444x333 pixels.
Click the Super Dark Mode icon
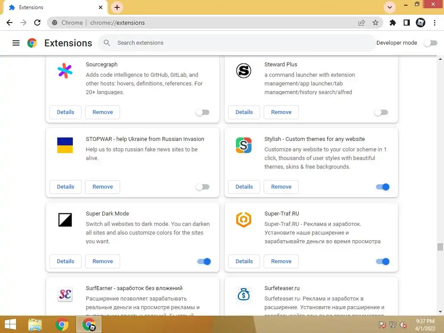pos(65,220)
